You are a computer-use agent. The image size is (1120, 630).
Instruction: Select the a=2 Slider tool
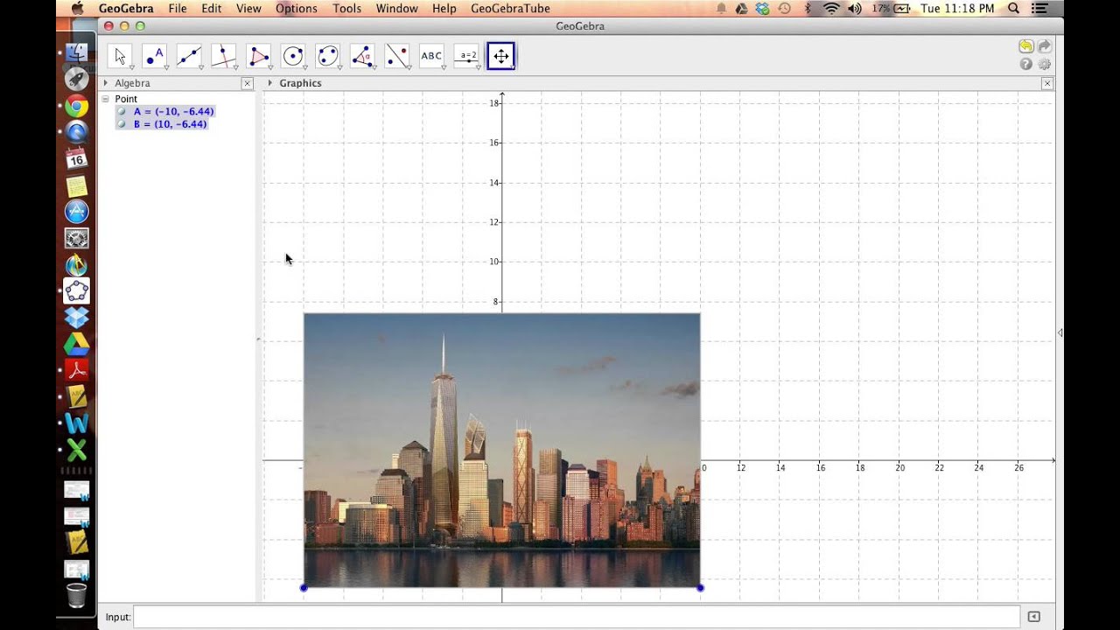tap(466, 56)
